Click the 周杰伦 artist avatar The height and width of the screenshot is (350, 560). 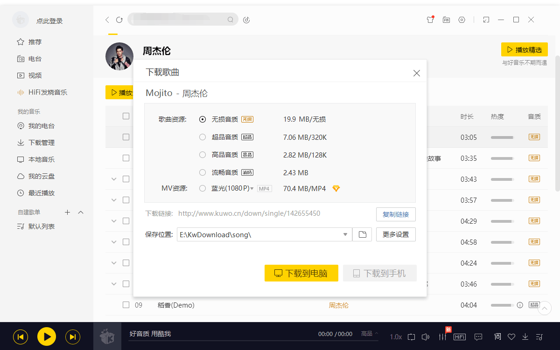pos(119,56)
